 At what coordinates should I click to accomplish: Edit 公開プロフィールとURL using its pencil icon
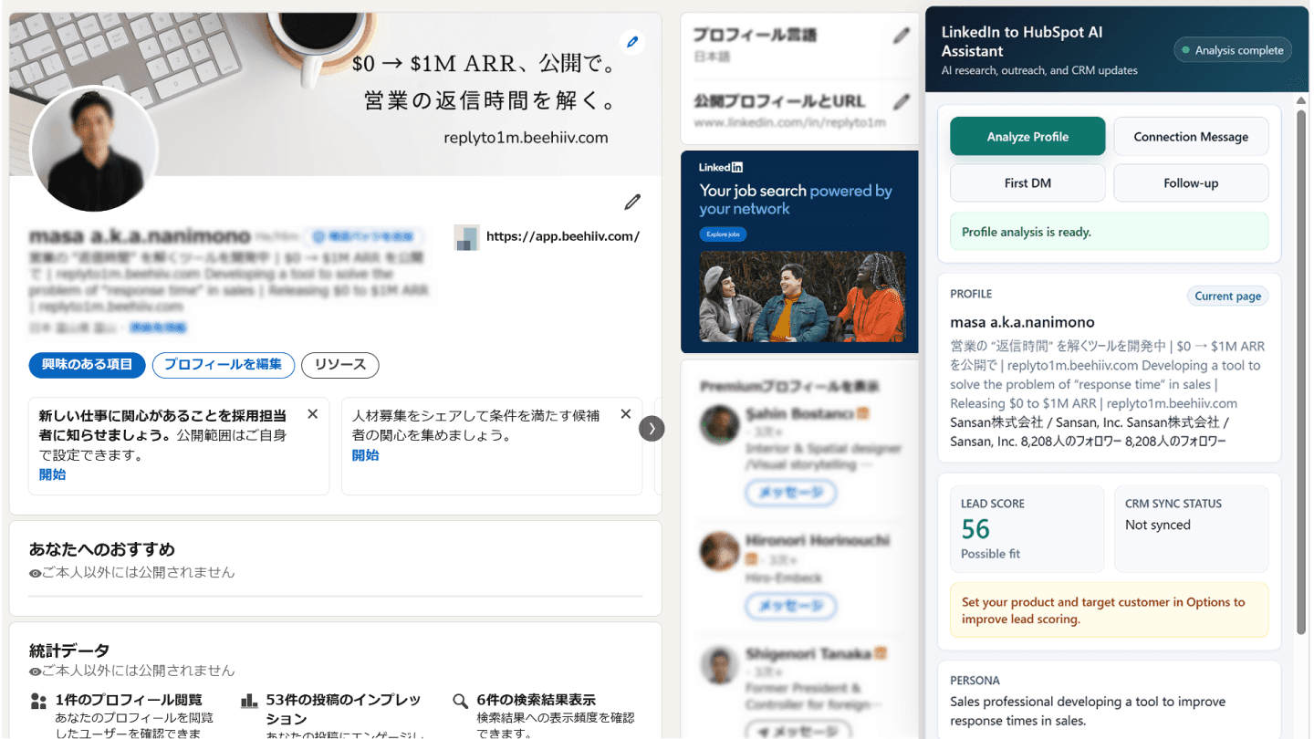[902, 101]
